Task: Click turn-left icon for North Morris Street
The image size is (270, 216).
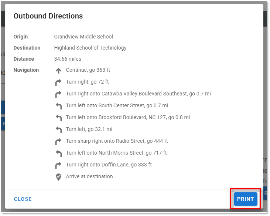Action: 59,153
